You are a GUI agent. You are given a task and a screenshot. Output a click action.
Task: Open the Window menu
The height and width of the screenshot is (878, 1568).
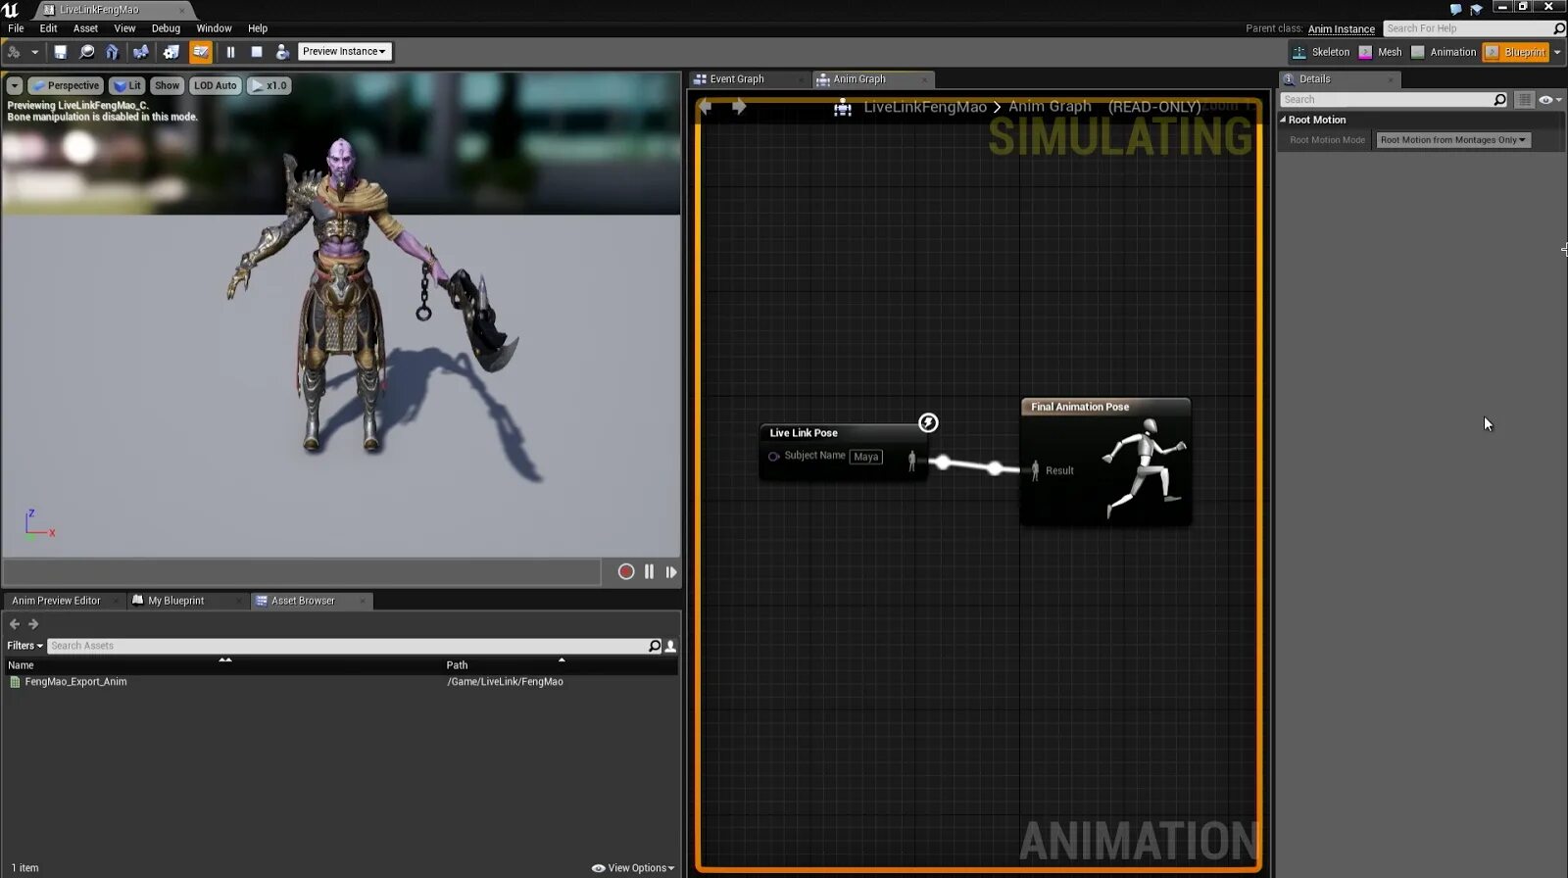[214, 28]
